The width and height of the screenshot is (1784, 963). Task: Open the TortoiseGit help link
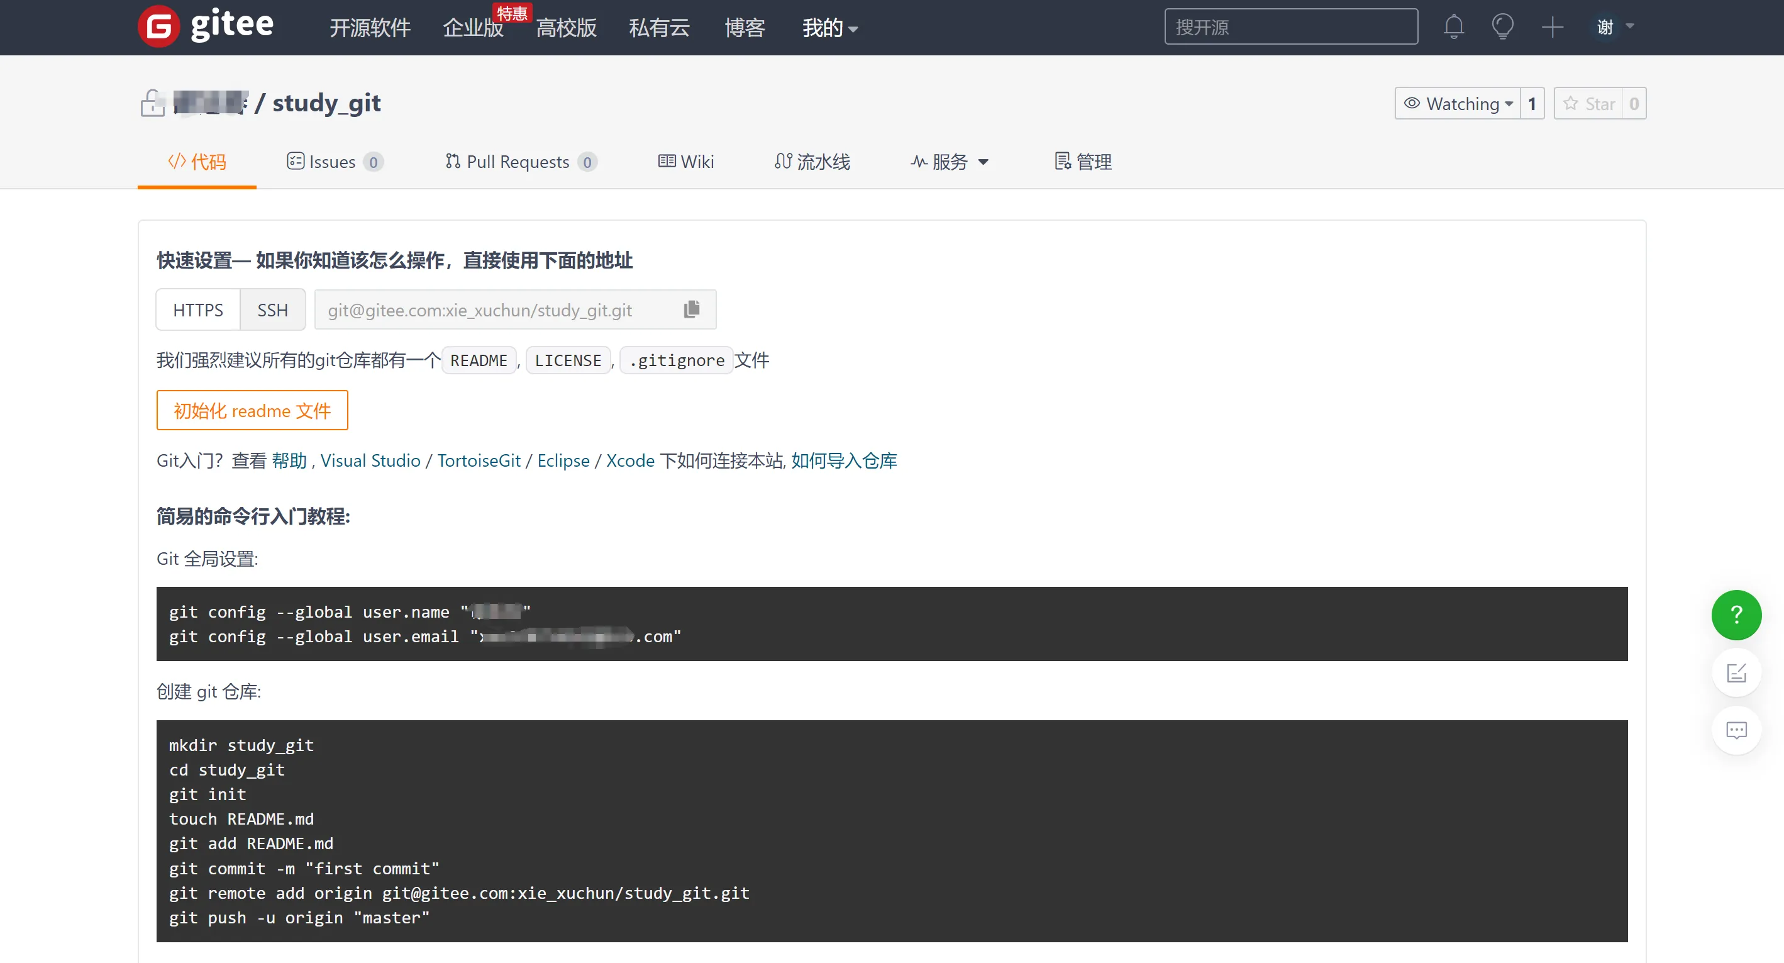point(479,460)
